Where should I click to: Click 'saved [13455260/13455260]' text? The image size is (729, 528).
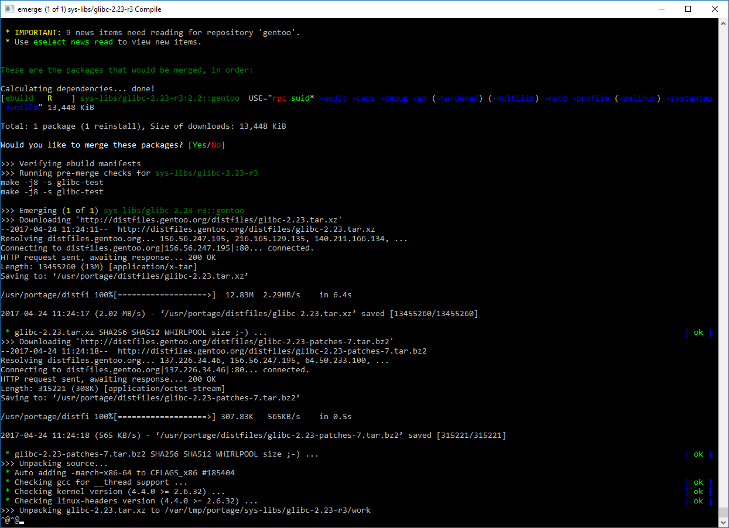click(420, 314)
